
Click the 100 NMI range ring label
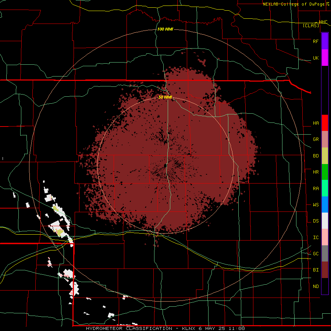pos(165,29)
